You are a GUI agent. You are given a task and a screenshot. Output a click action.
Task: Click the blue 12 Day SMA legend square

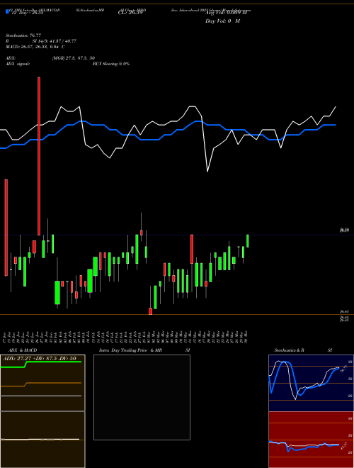8,12
